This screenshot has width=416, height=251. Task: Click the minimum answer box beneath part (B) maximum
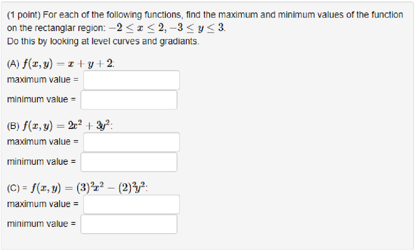tap(129, 162)
